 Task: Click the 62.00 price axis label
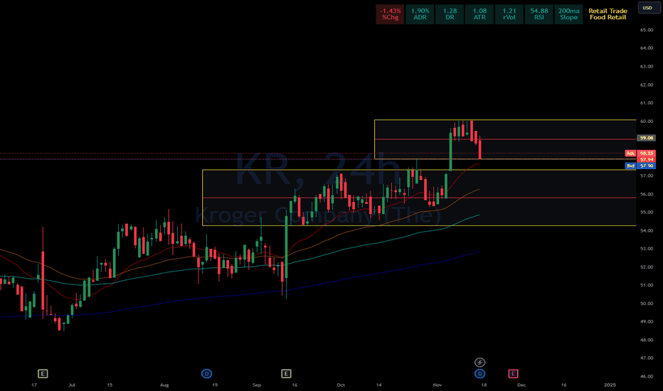click(647, 85)
